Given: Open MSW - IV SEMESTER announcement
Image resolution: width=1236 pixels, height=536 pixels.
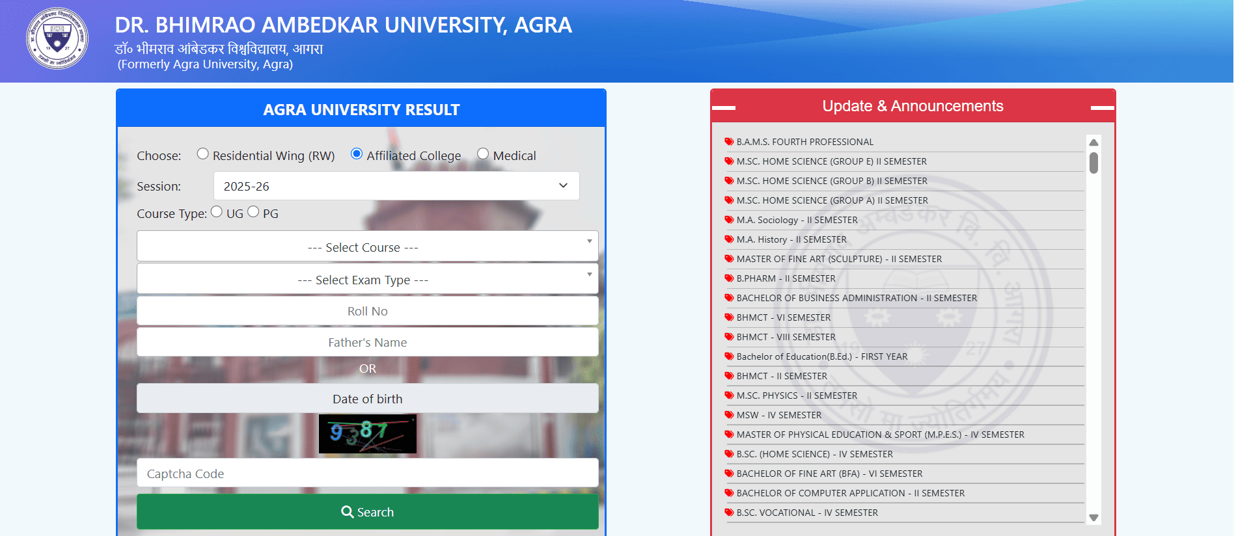Looking at the screenshot, I should (x=779, y=415).
